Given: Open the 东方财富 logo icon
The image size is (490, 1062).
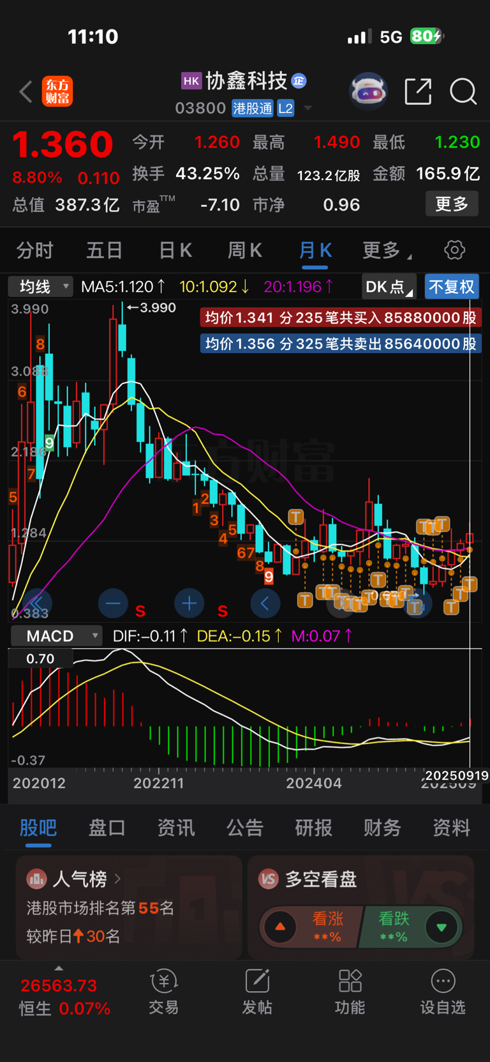Looking at the screenshot, I should pos(57,91).
